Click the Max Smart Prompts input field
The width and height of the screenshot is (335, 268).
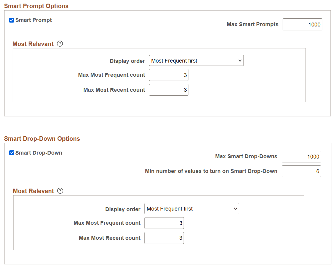coord(302,24)
